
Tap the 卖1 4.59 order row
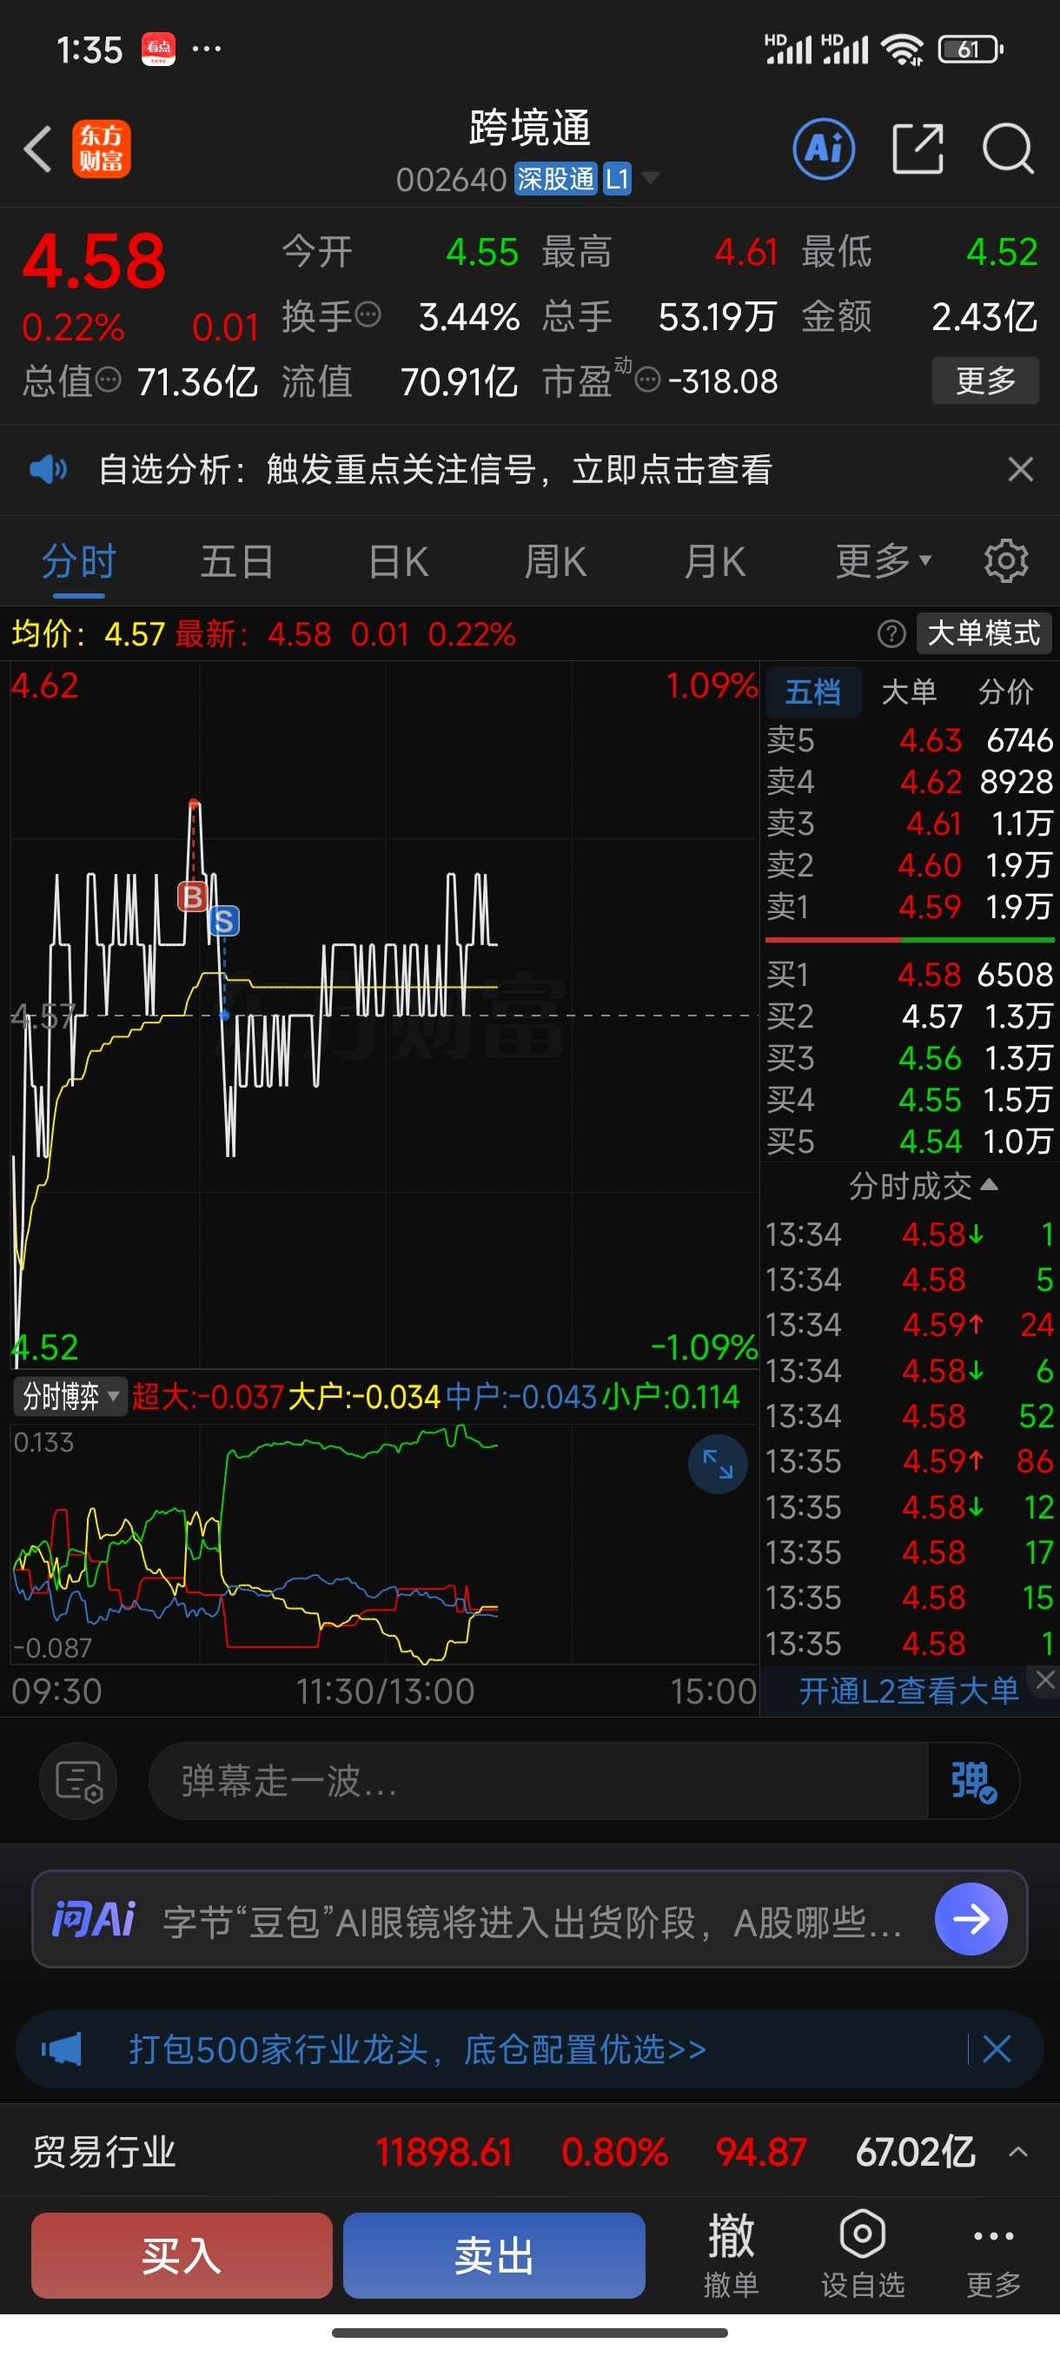(x=909, y=906)
